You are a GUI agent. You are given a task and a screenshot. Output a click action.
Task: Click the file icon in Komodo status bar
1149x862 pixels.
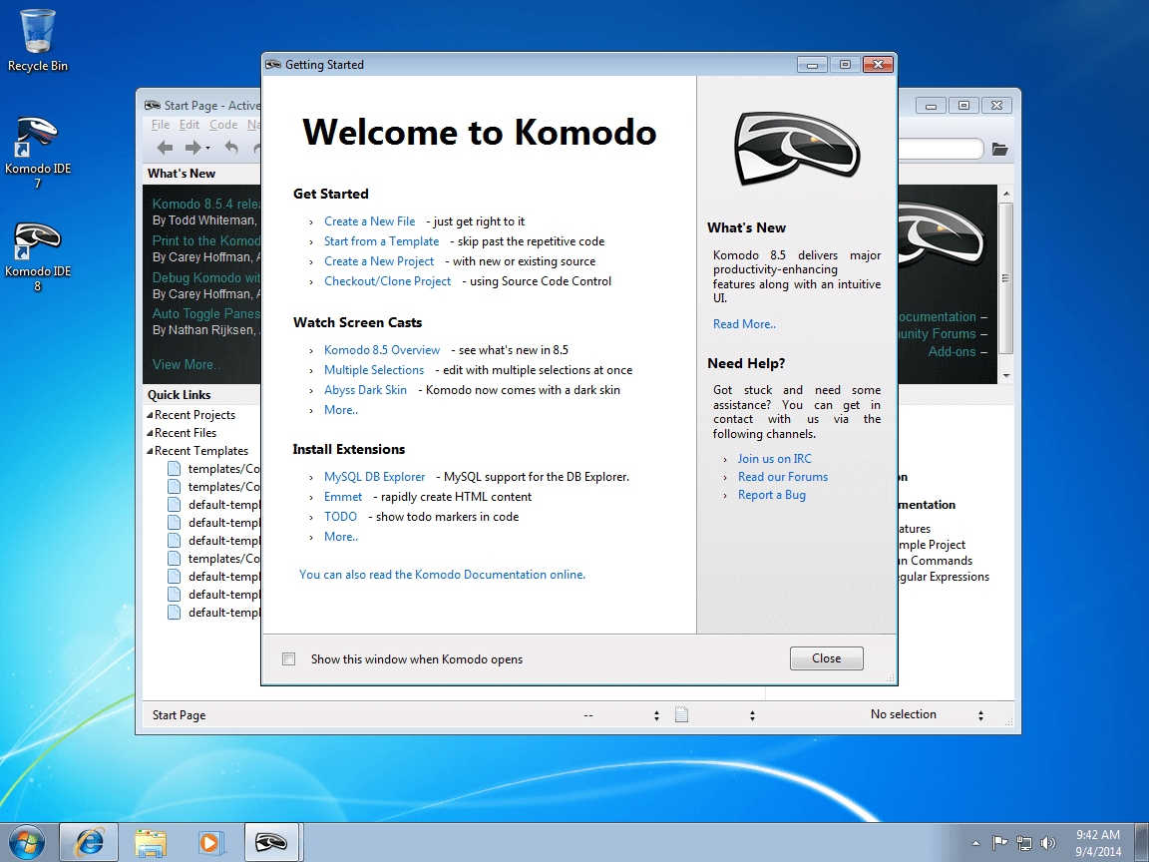coord(681,714)
